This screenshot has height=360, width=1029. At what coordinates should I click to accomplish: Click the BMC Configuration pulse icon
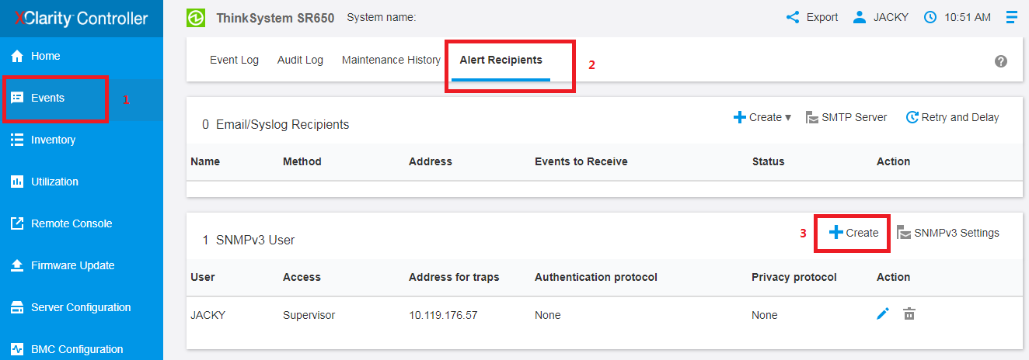pos(17,349)
